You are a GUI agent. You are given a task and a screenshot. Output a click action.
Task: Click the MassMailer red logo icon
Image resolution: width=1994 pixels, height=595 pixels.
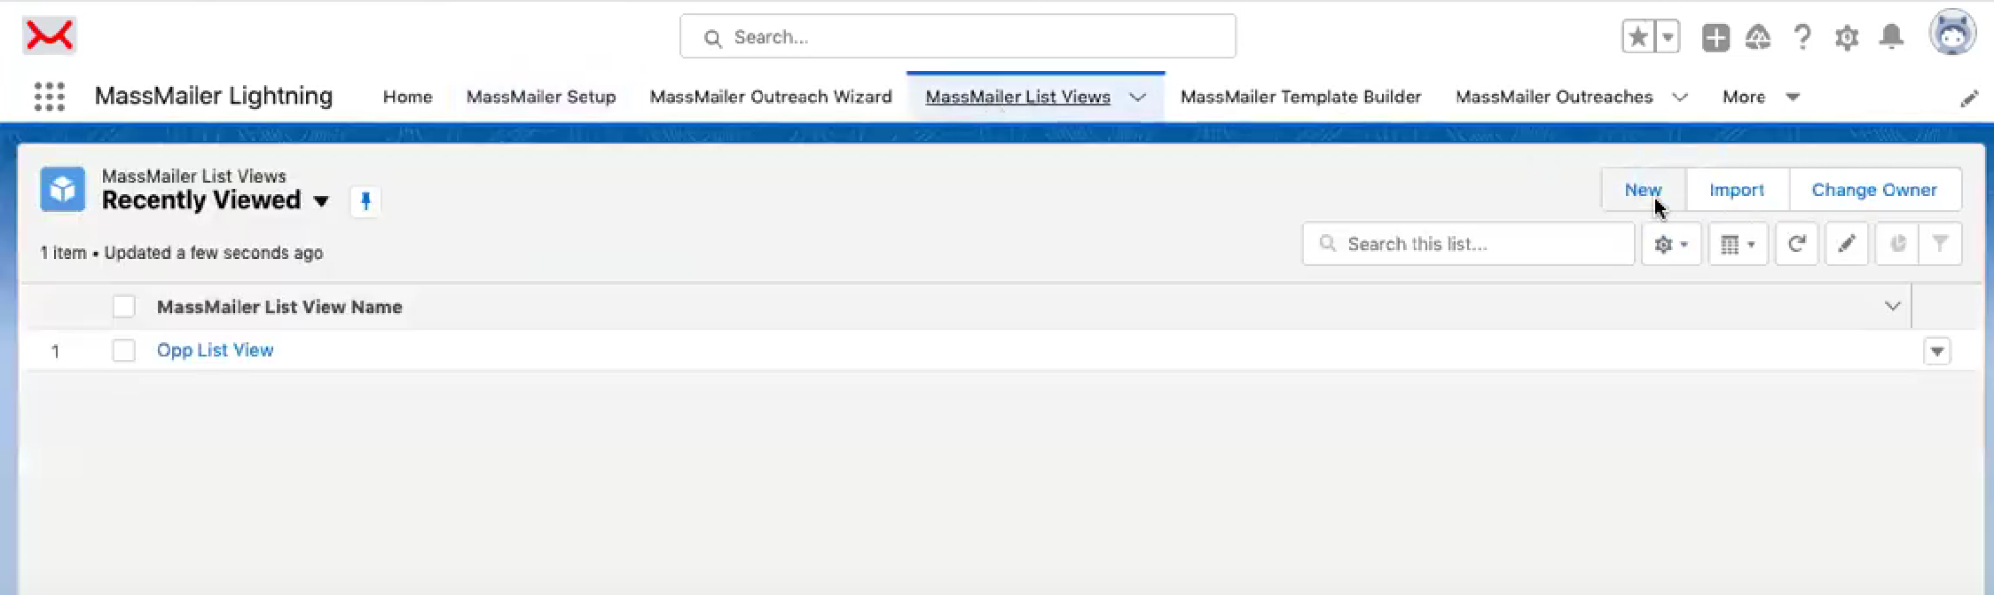(49, 35)
